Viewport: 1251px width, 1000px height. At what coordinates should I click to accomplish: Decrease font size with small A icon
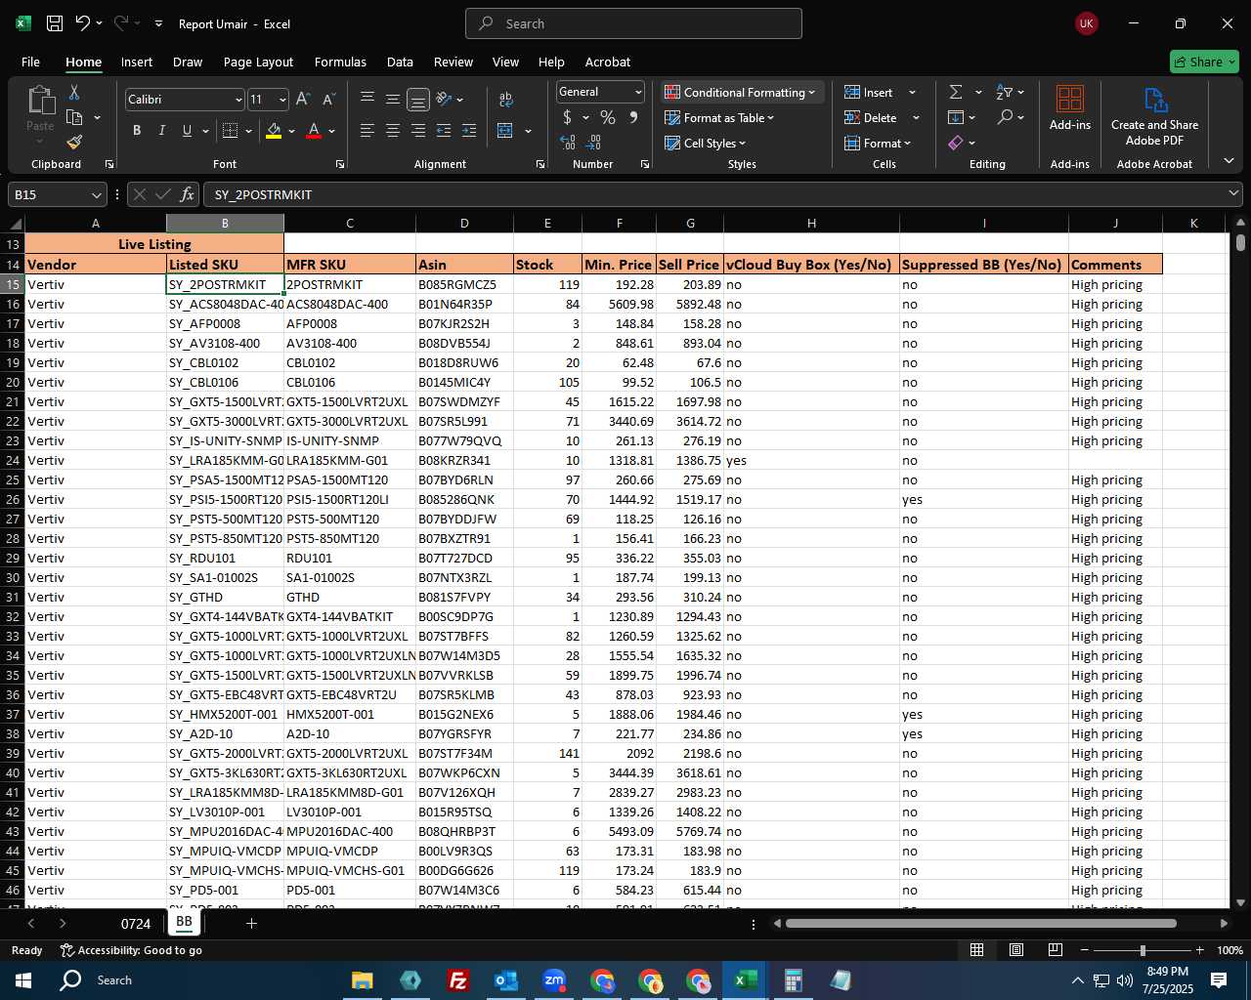coord(328,100)
